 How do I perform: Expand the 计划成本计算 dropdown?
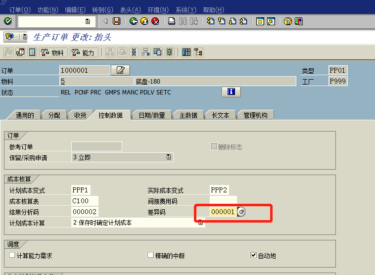[200, 223]
